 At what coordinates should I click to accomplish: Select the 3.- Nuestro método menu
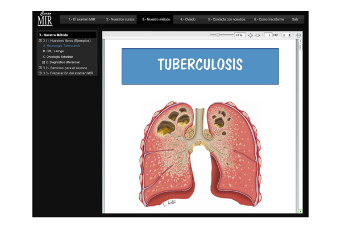(156, 19)
